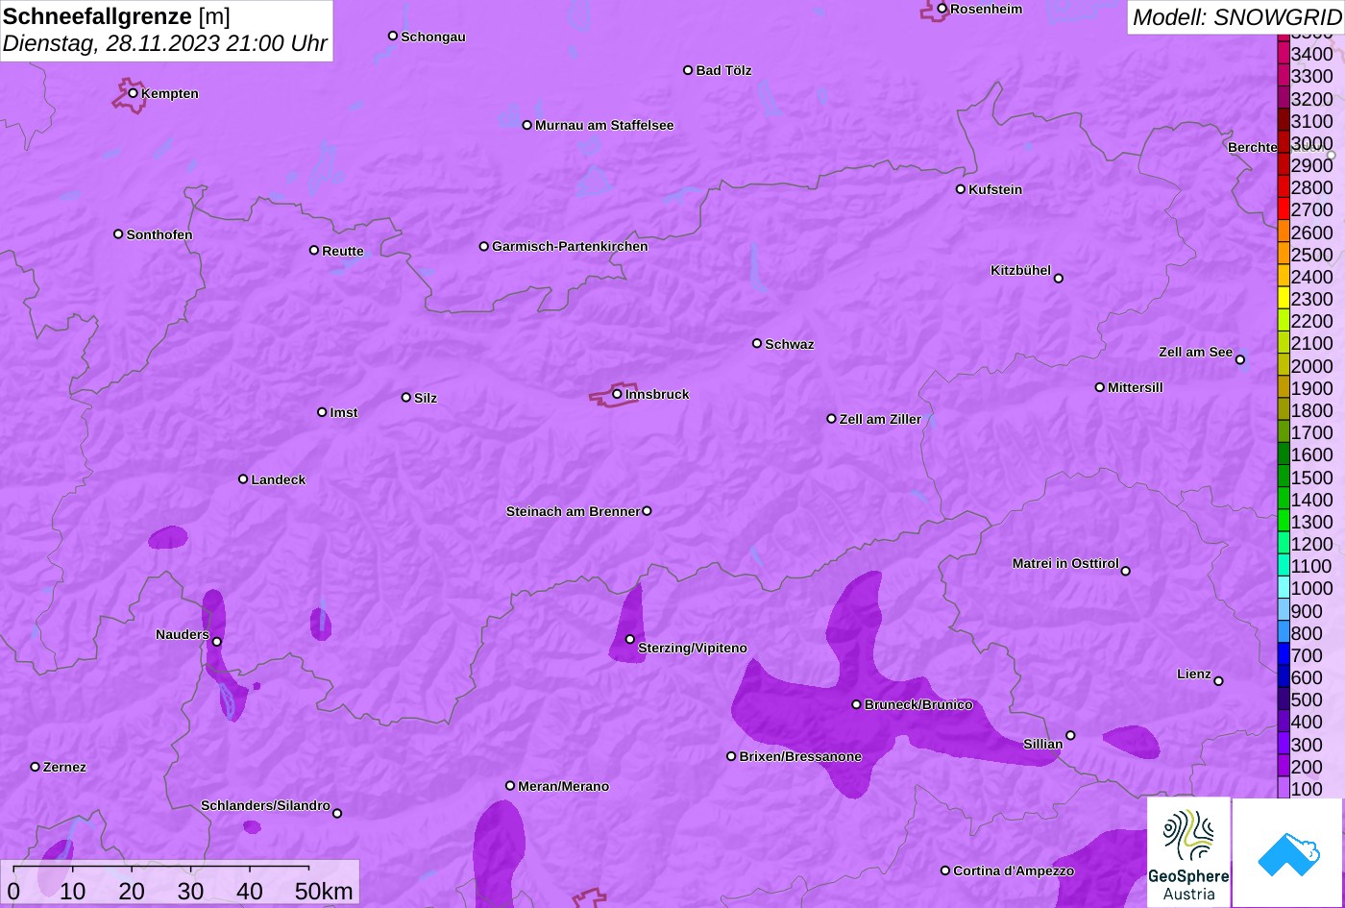Screen dimensions: 1345x908
Task: Click the Brixen/Bressanone marker
Action: (731, 756)
